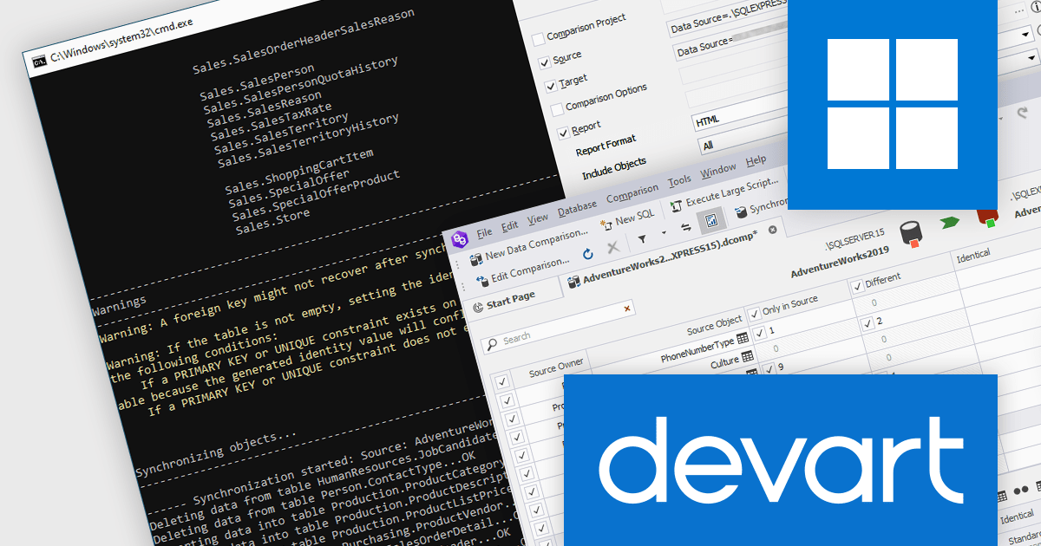The width and height of the screenshot is (1041, 546).
Task: Close the AdventureWorks dcomp document tab
Action: [x=772, y=230]
